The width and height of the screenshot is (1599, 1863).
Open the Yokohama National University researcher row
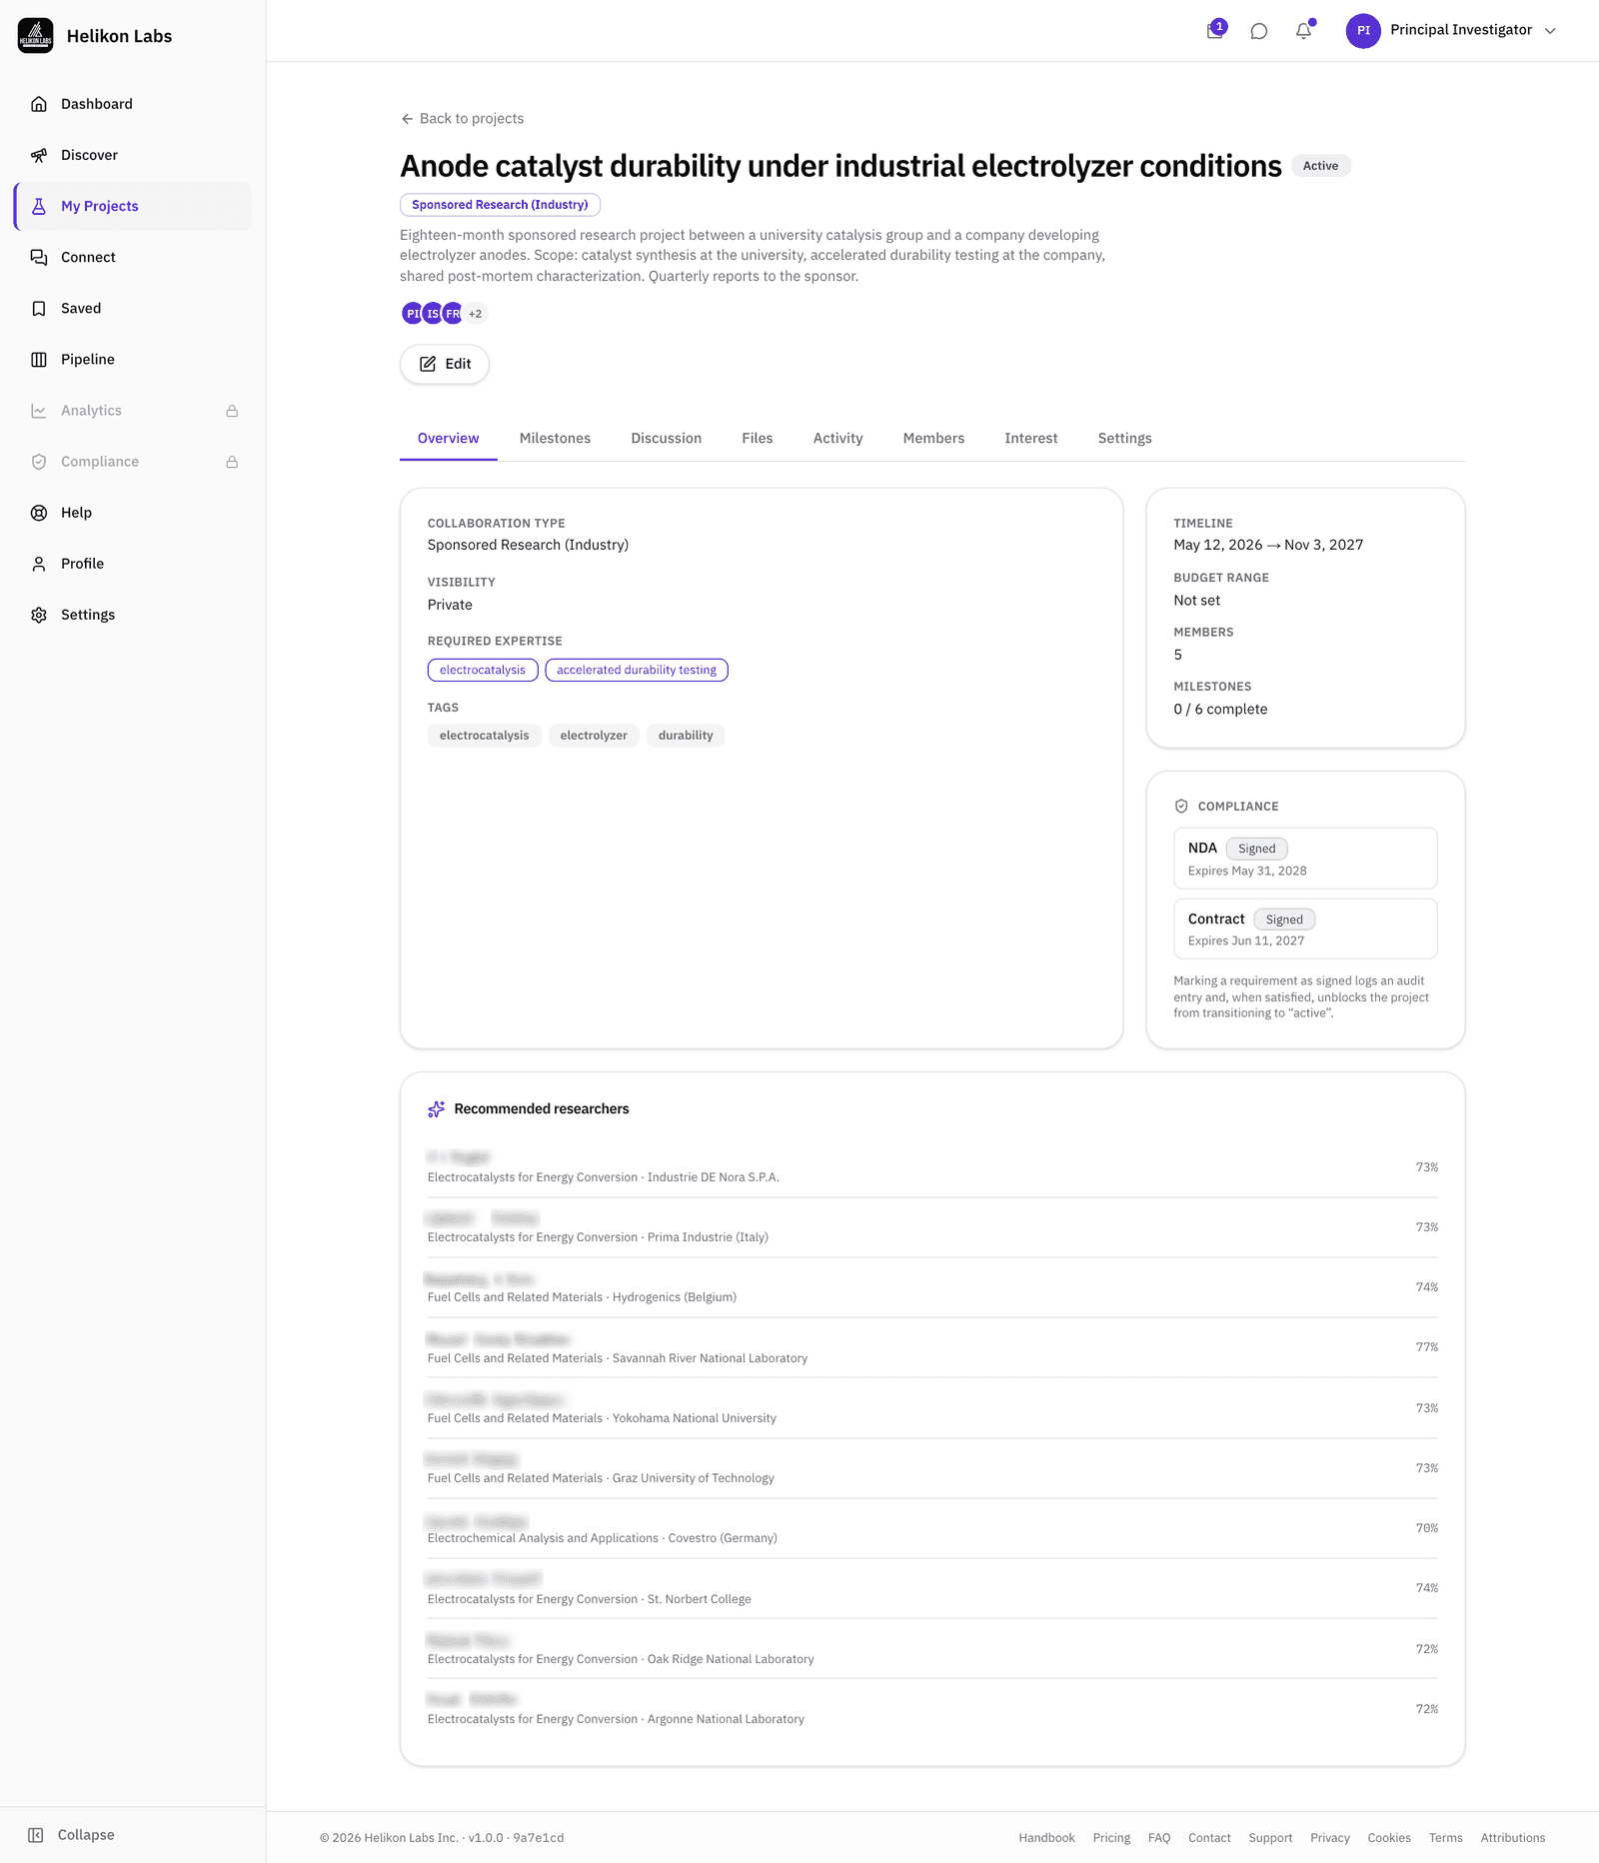tap(932, 1408)
